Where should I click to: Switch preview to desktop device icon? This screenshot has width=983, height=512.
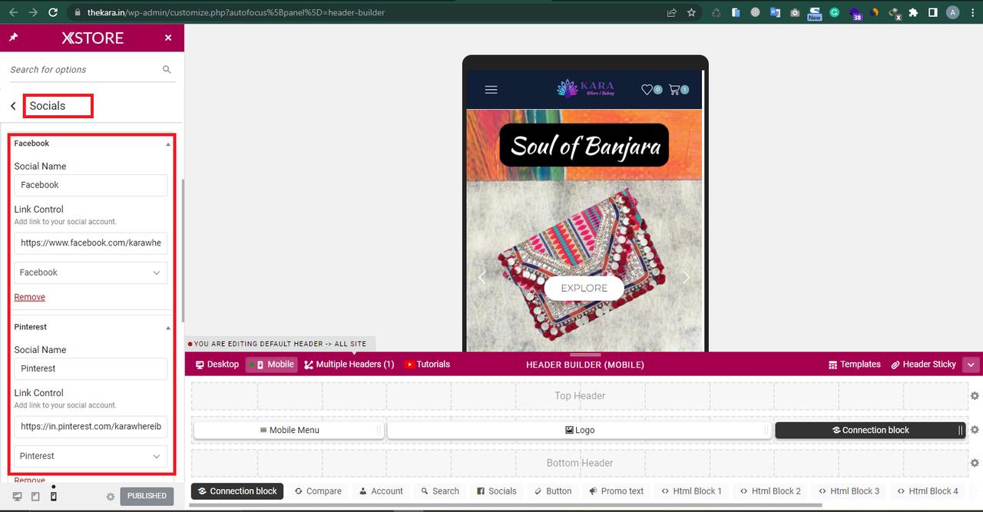pyautogui.click(x=18, y=497)
